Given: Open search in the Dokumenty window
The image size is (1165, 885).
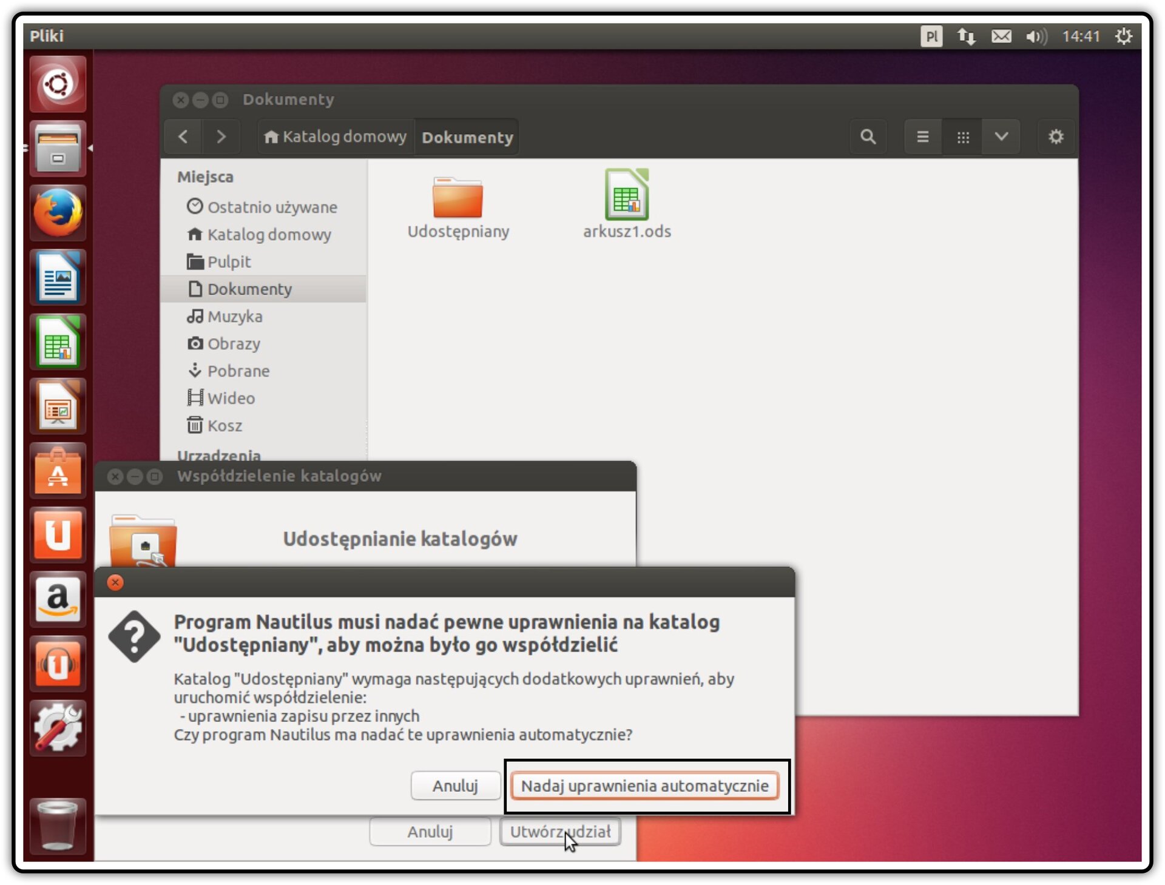Looking at the screenshot, I should tap(868, 137).
